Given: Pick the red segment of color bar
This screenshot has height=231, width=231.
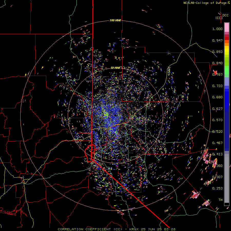Looking at the screenshot, I should point(227,38).
